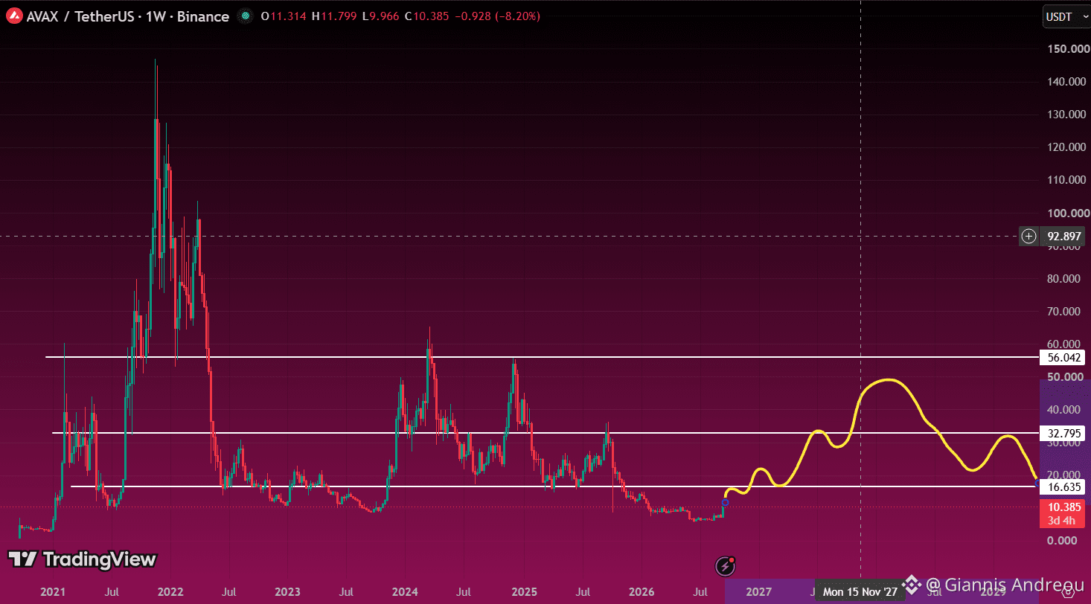This screenshot has height=604, width=1091.
Task: Select the 56.042 horizontal line price label
Action: click(x=1061, y=357)
